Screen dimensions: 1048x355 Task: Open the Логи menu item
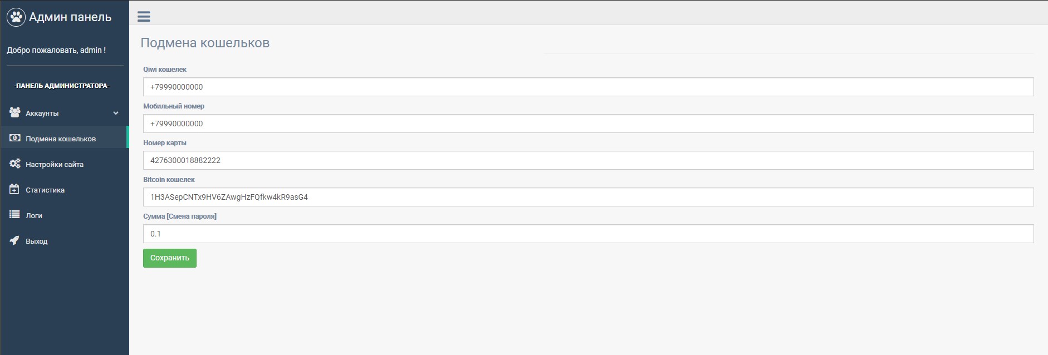[65, 215]
